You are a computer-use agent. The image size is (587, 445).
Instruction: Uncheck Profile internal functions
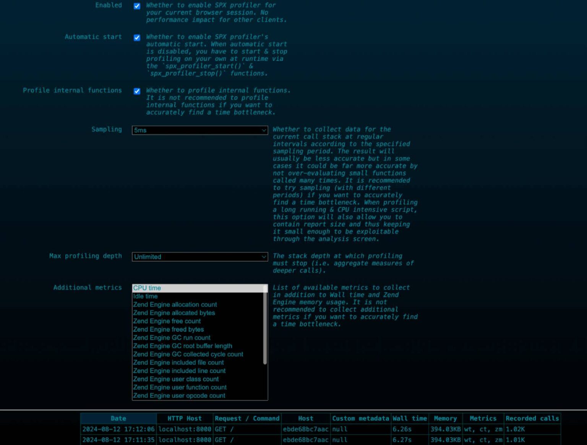pos(136,91)
